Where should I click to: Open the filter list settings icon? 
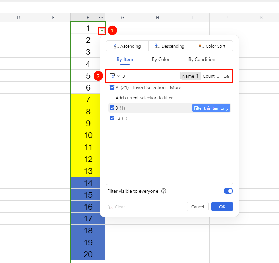(x=227, y=76)
